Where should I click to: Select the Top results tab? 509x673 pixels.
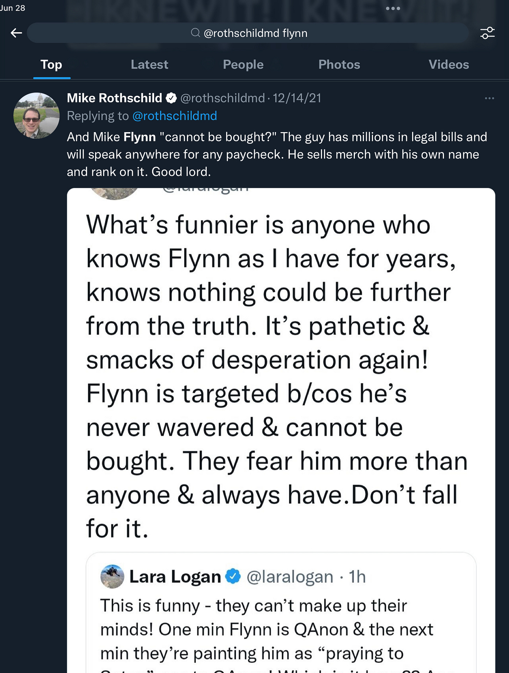click(51, 65)
